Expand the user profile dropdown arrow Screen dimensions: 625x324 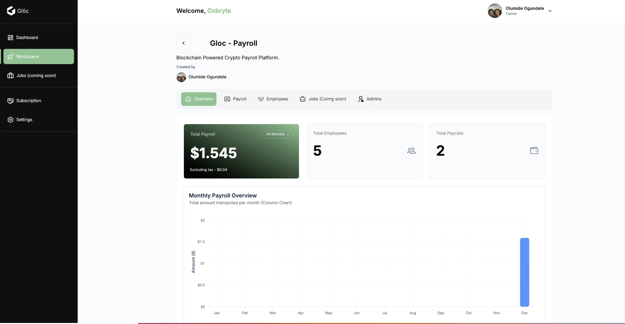tap(550, 11)
